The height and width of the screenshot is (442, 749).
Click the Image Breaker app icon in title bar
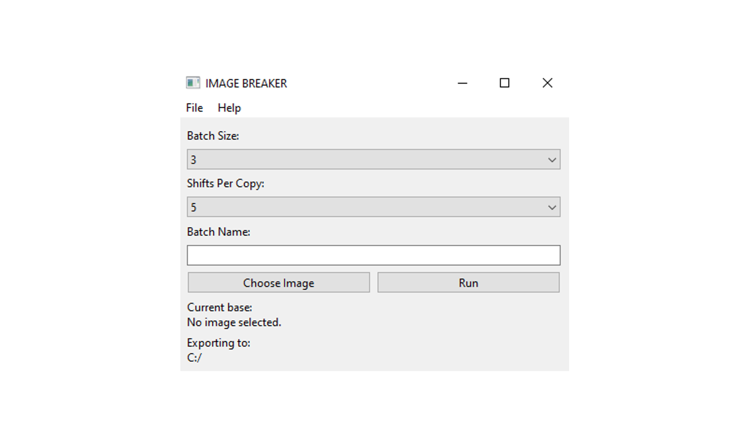(193, 83)
